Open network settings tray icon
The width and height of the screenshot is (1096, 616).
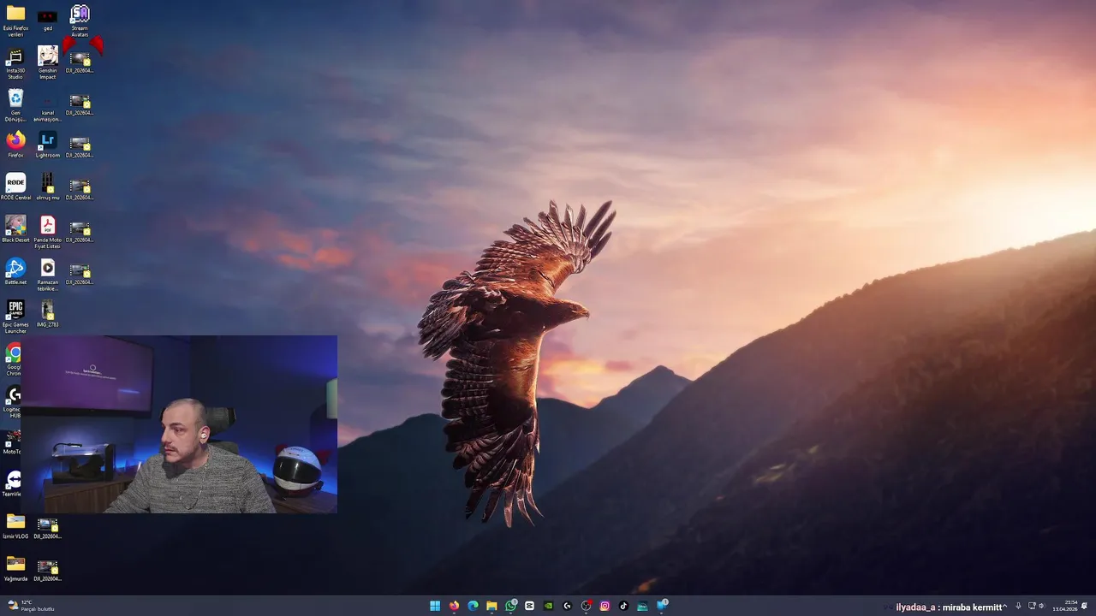[1032, 606]
